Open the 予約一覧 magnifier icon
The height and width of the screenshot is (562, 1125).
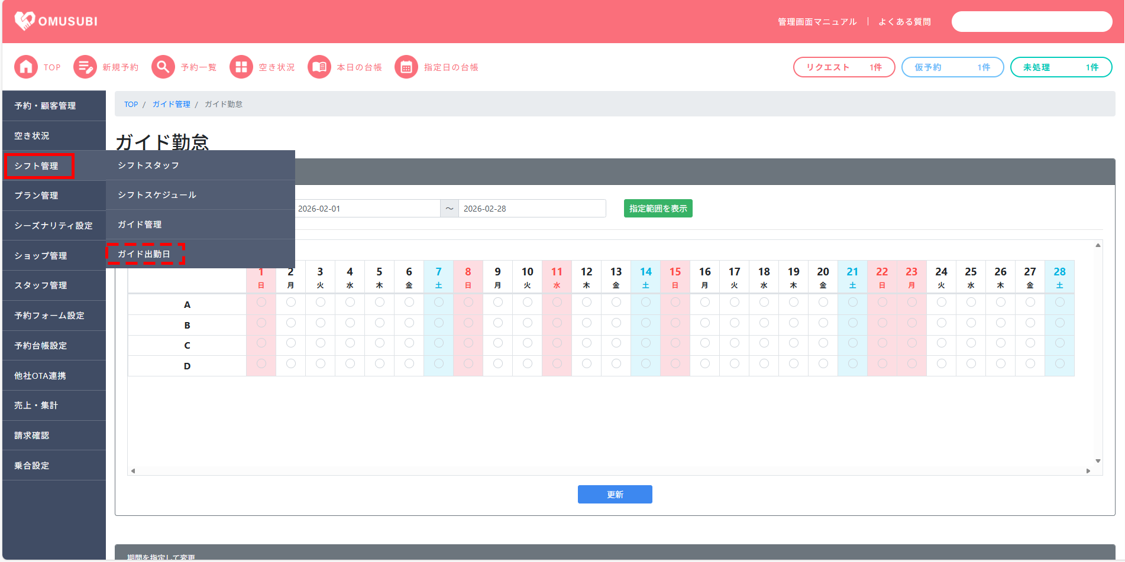(x=163, y=67)
